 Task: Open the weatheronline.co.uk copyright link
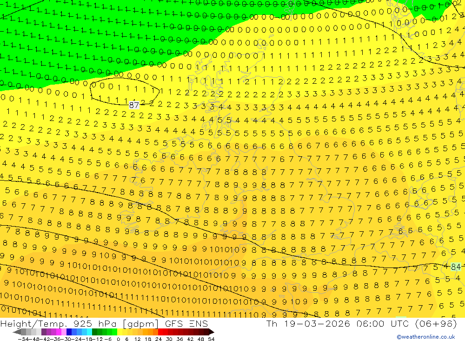pos(425,337)
